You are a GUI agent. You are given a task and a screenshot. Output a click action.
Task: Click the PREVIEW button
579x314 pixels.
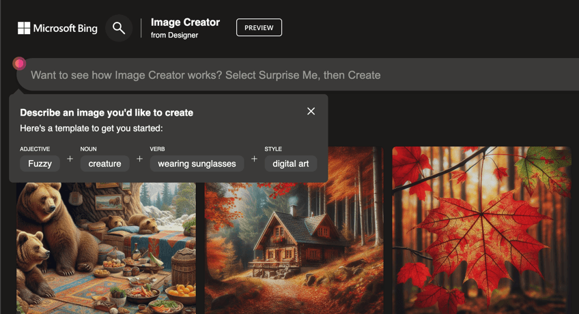259,28
